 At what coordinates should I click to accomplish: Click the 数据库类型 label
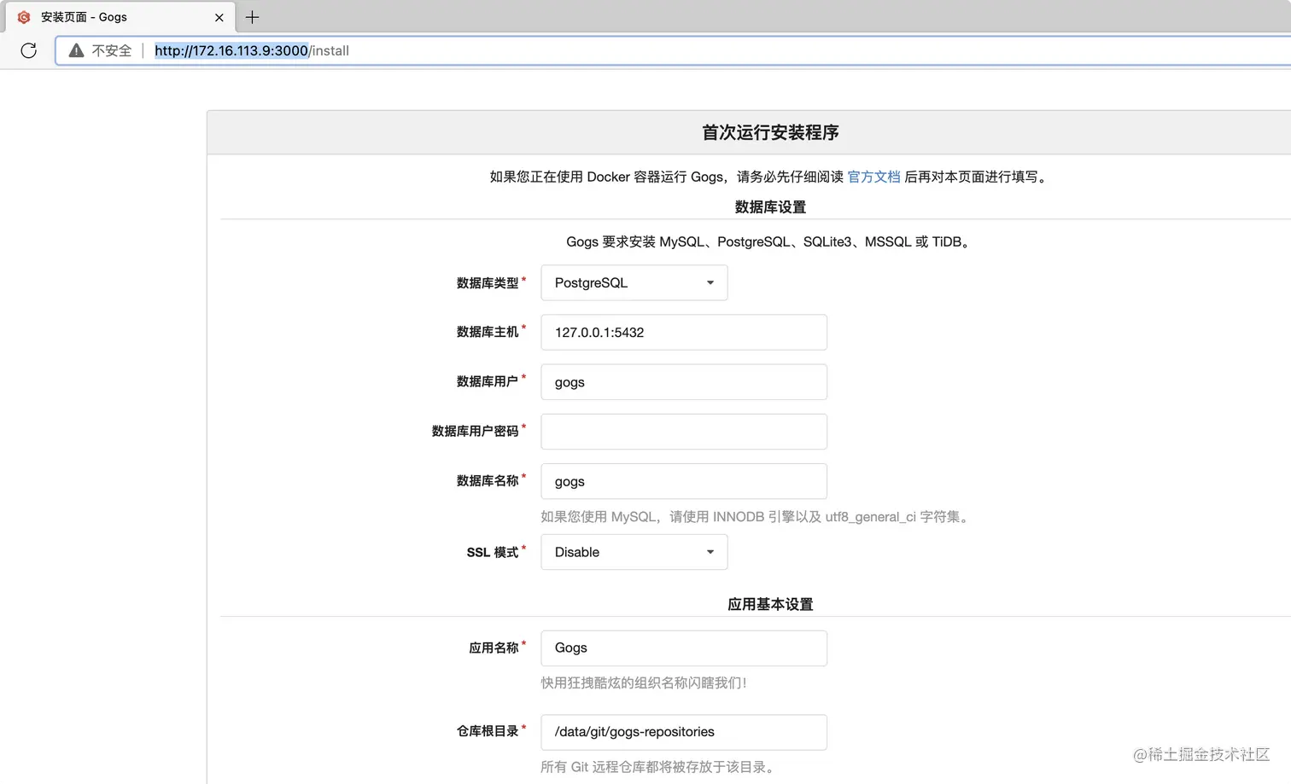488,282
